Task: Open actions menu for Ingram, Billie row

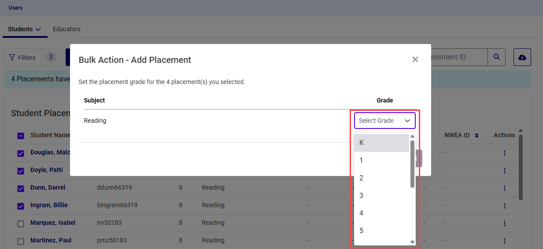Action: tap(505, 206)
